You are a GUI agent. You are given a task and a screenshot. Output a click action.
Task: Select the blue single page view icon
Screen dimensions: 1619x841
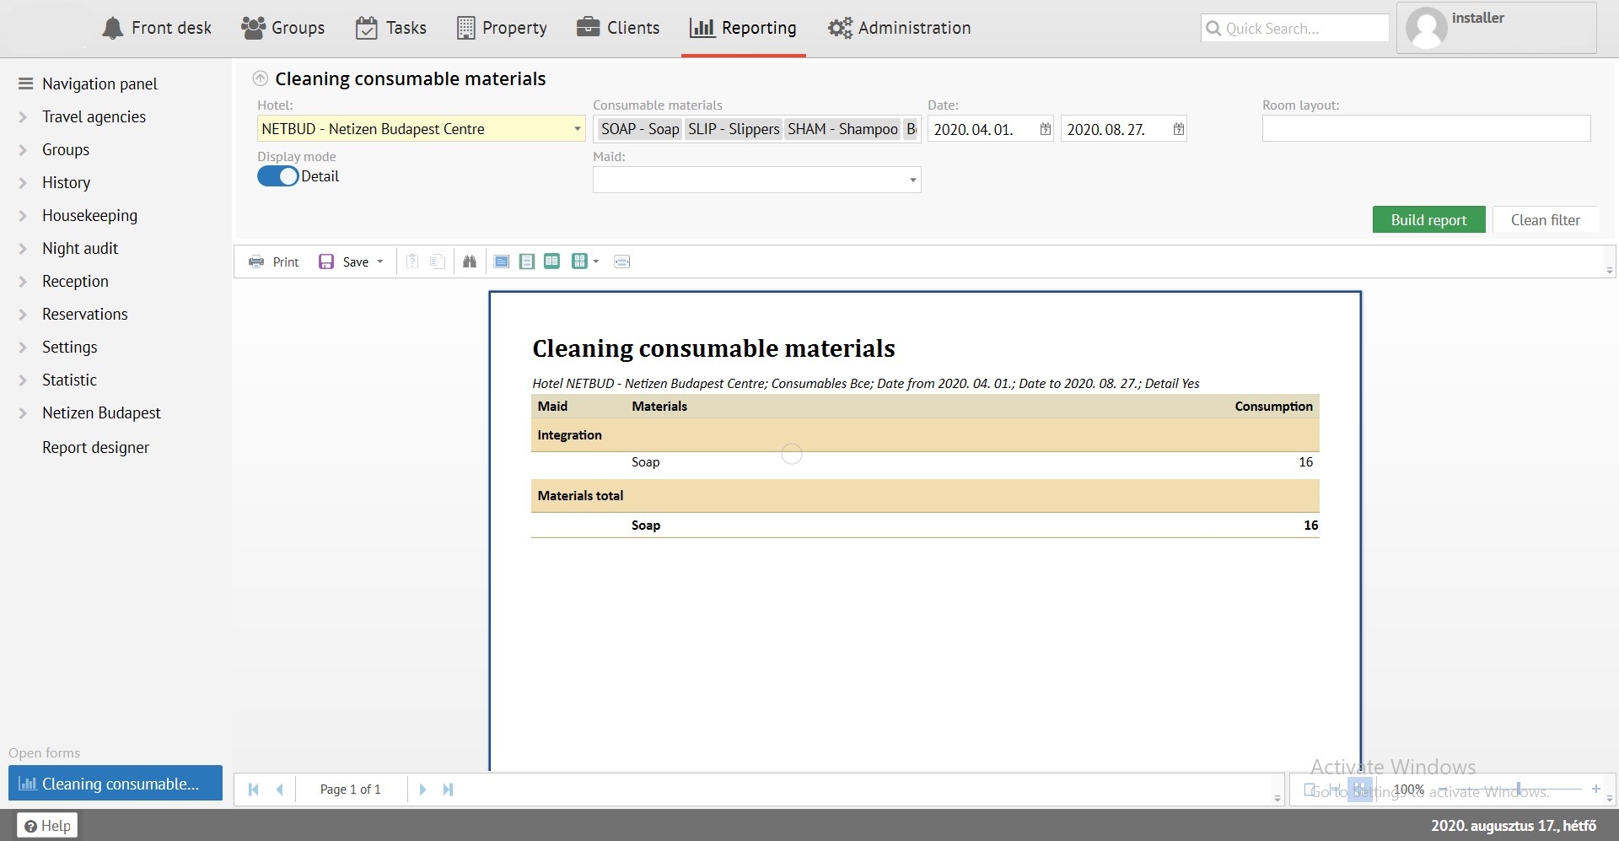pos(502,261)
